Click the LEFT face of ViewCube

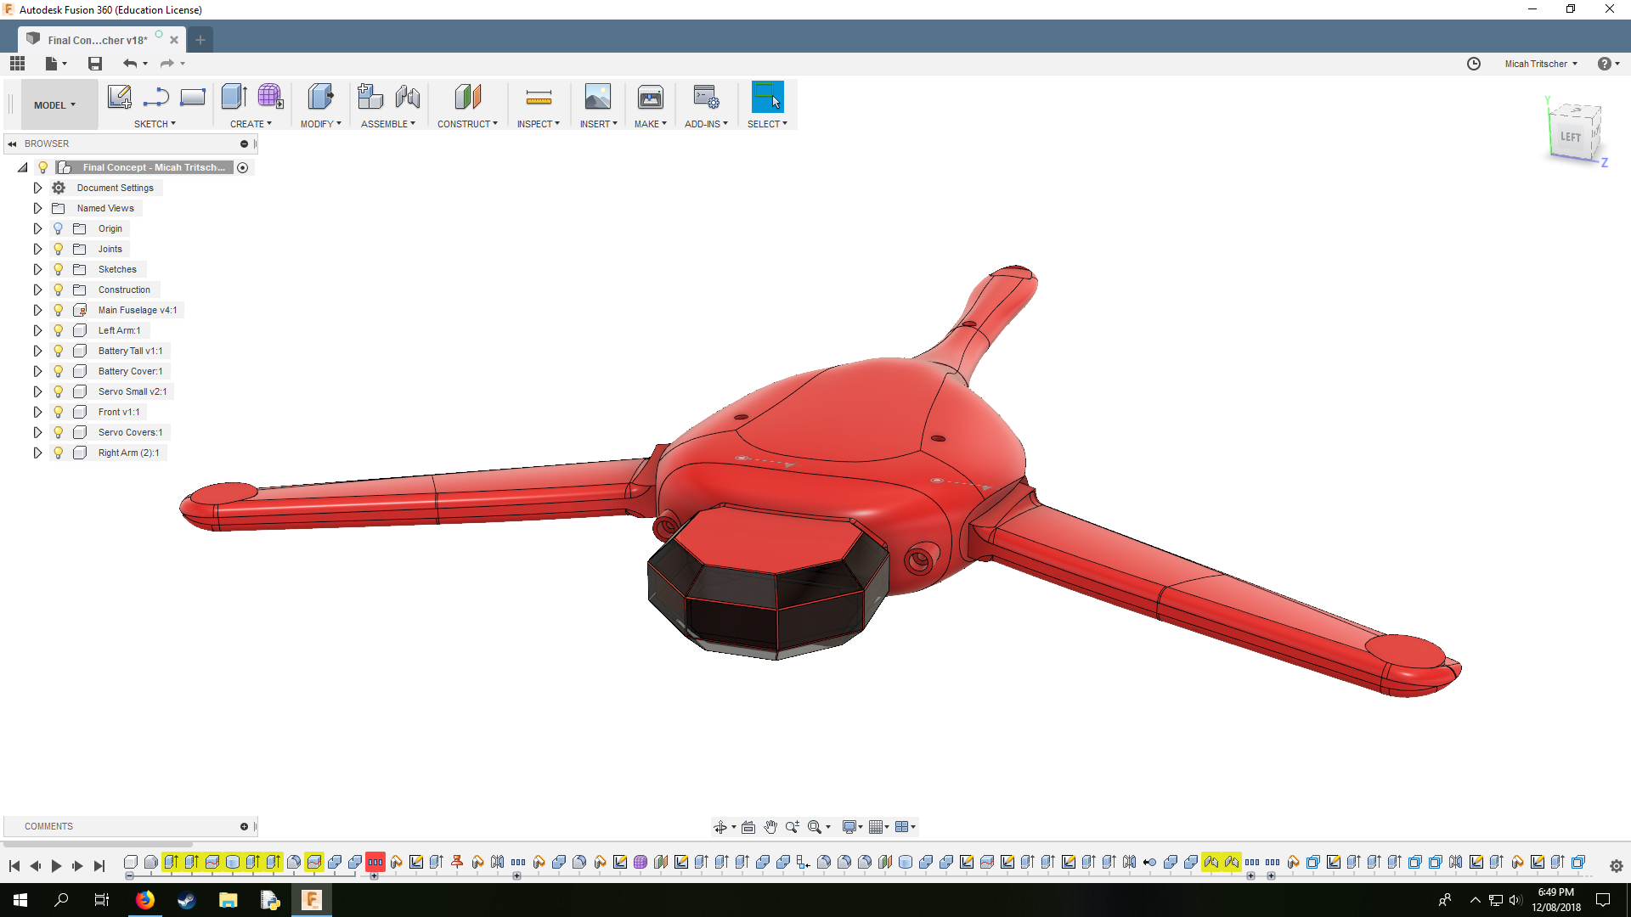click(1570, 137)
